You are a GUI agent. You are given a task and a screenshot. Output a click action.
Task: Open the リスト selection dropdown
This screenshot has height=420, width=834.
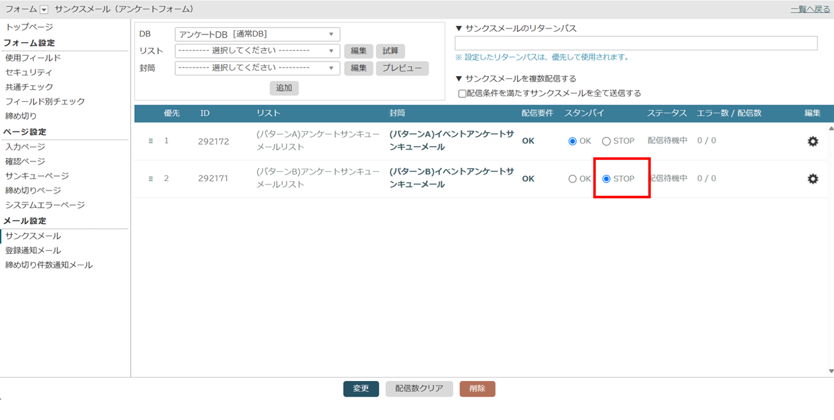(x=257, y=51)
